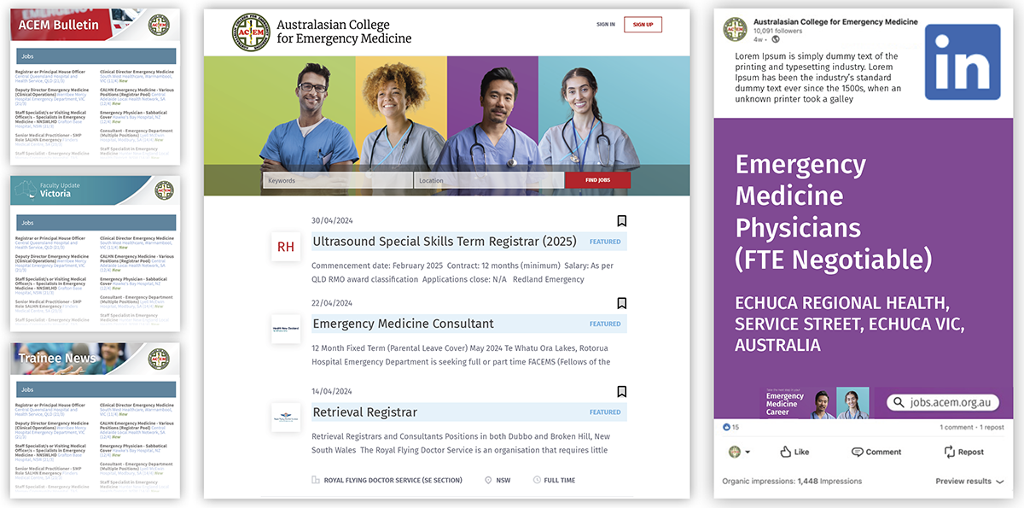1024x508 pixels.
Task: Open the Emergency Medicine Consultant job listing
Action: (404, 324)
